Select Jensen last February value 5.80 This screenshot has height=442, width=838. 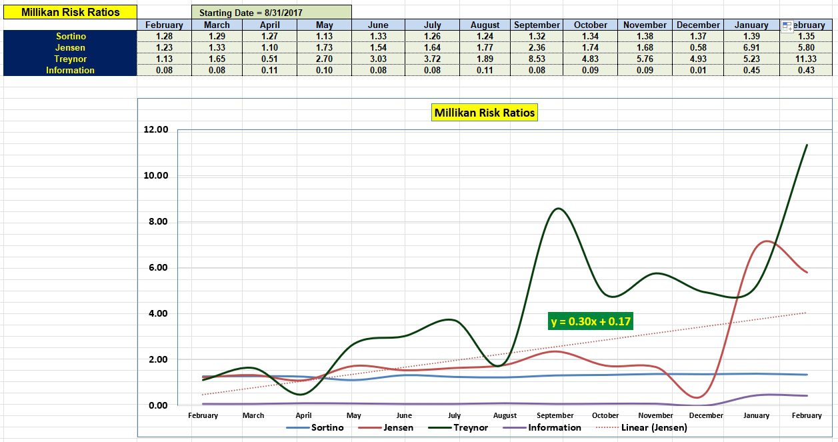[806, 47]
